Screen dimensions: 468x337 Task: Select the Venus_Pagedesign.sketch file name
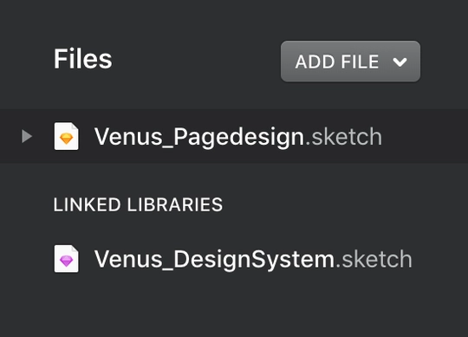click(238, 137)
